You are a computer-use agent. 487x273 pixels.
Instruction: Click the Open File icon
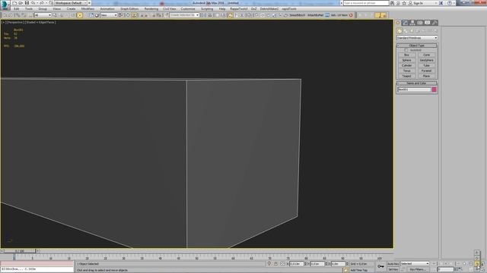click(x=21, y=3)
